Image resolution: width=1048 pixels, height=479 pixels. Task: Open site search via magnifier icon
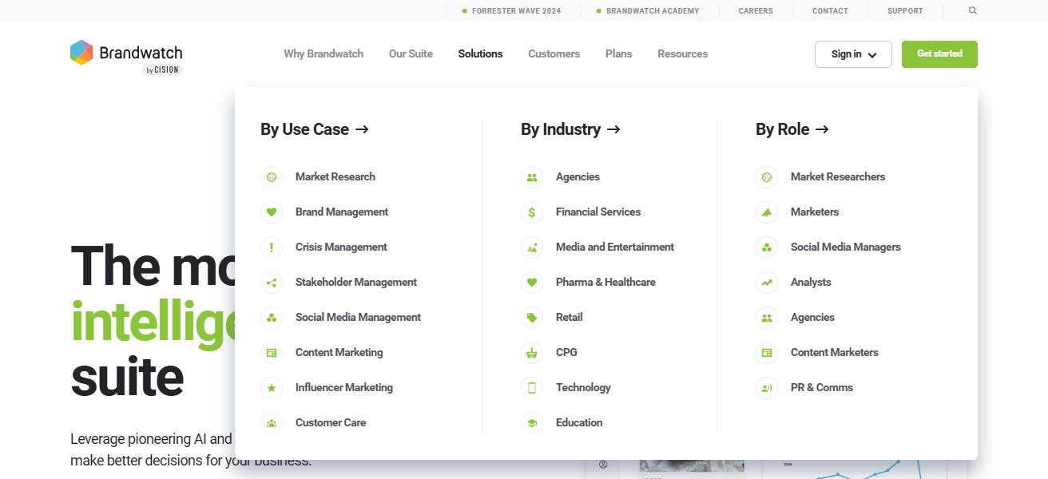click(x=972, y=11)
